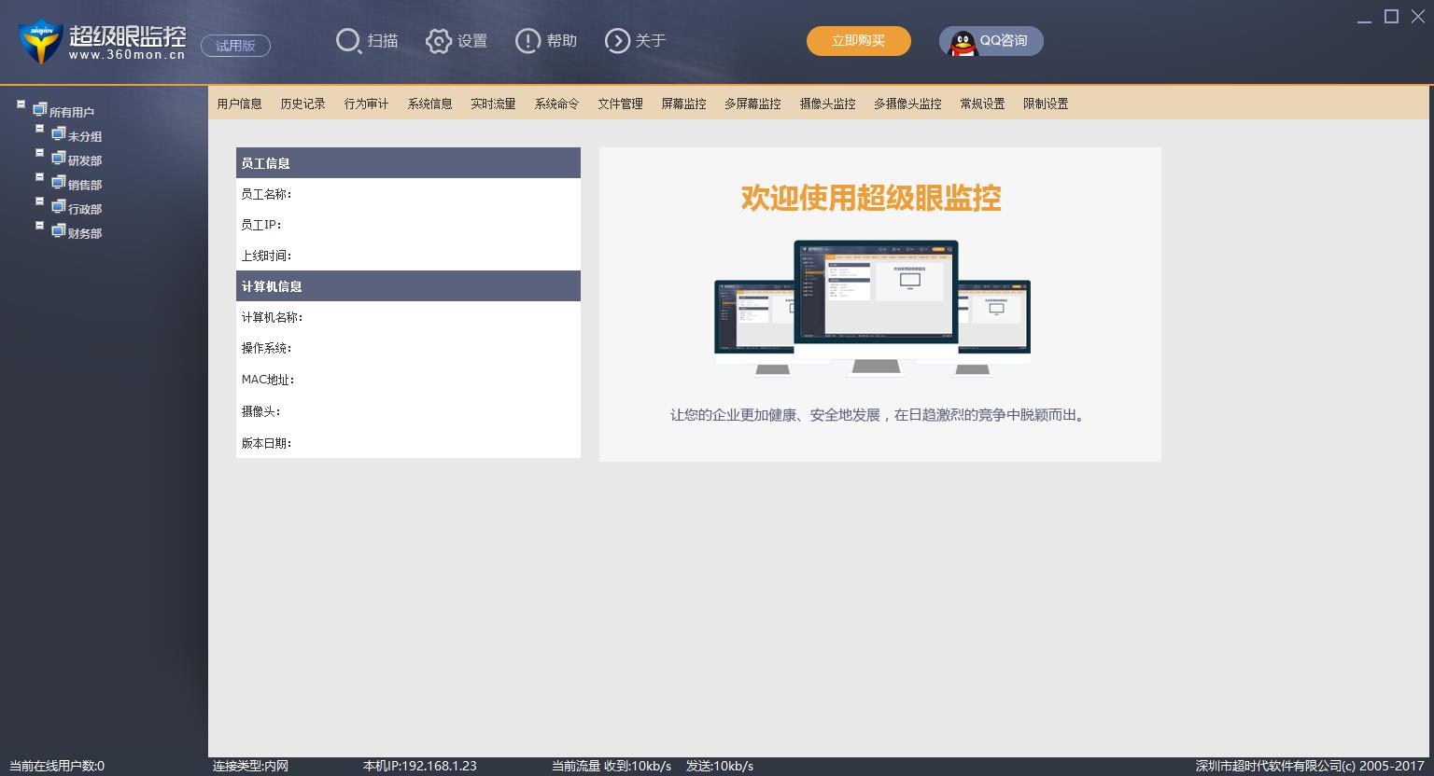Select the 行政部 department node

coord(85,209)
